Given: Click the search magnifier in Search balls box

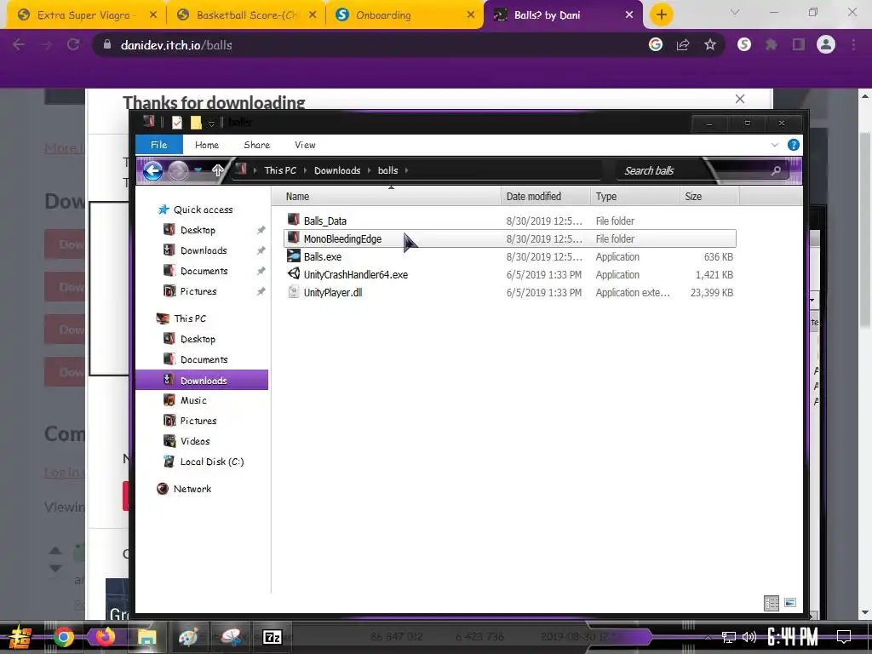Looking at the screenshot, I should [776, 170].
